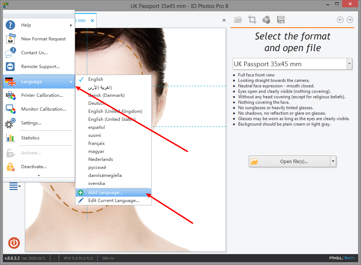The image size is (361, 265).
Task: Click the Help question mark icon
Action: point(10,25)
